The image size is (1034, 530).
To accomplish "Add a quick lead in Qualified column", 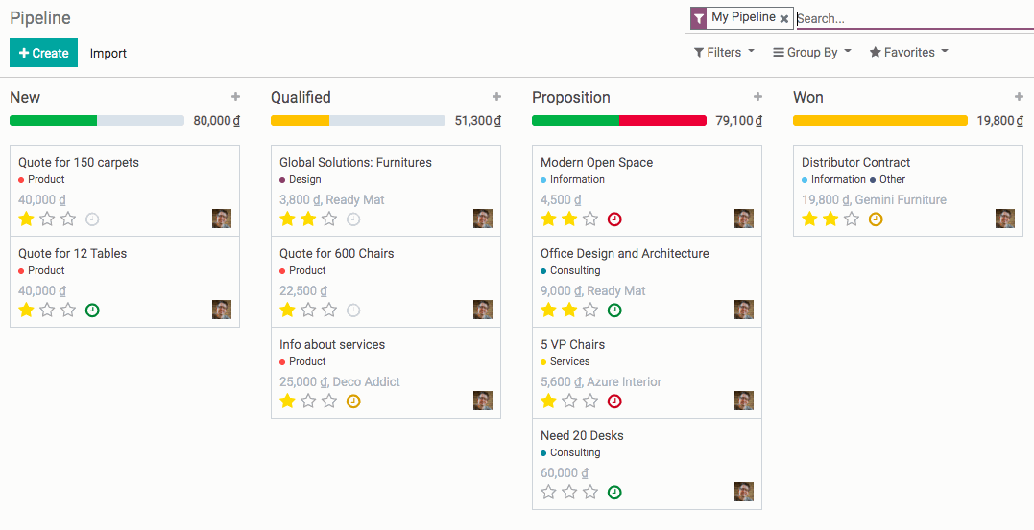I will tap(496, 97).
